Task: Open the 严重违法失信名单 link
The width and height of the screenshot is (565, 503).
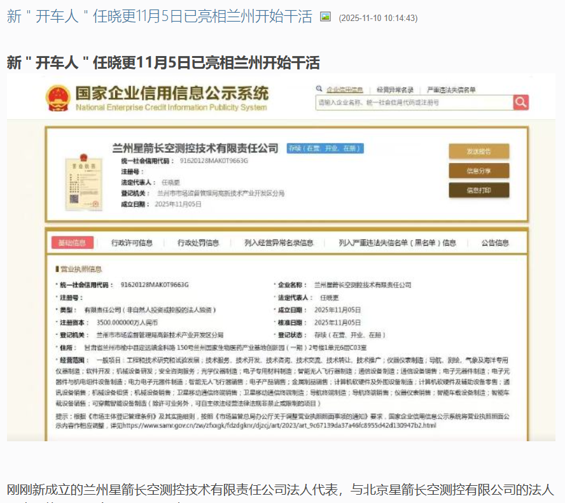Action: (x=451, y=90)
